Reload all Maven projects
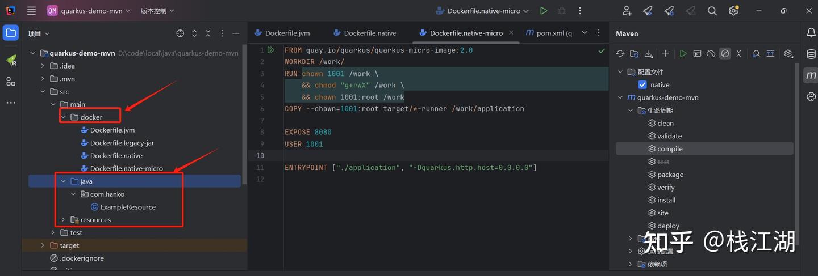Image resolution: width=818 pixels, height=276 pixels. [x=620, y=53]
